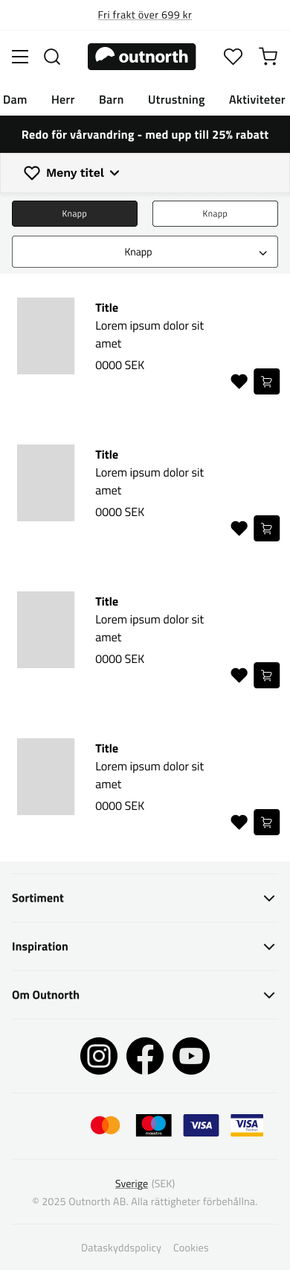Image resolution: width=290 pixels, height=1270 pixels.
Task: Add the first product to cart
Action: (267, 382)
